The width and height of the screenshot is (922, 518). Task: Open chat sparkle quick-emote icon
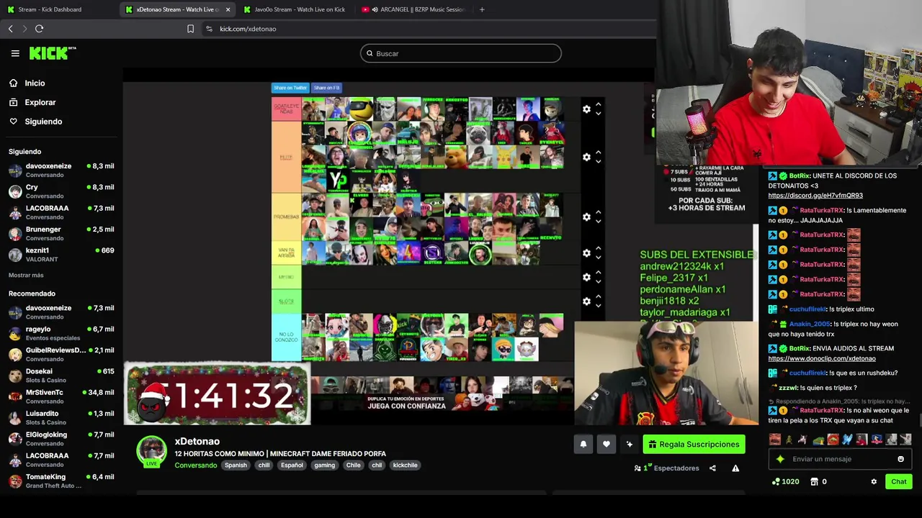[780, 459]
